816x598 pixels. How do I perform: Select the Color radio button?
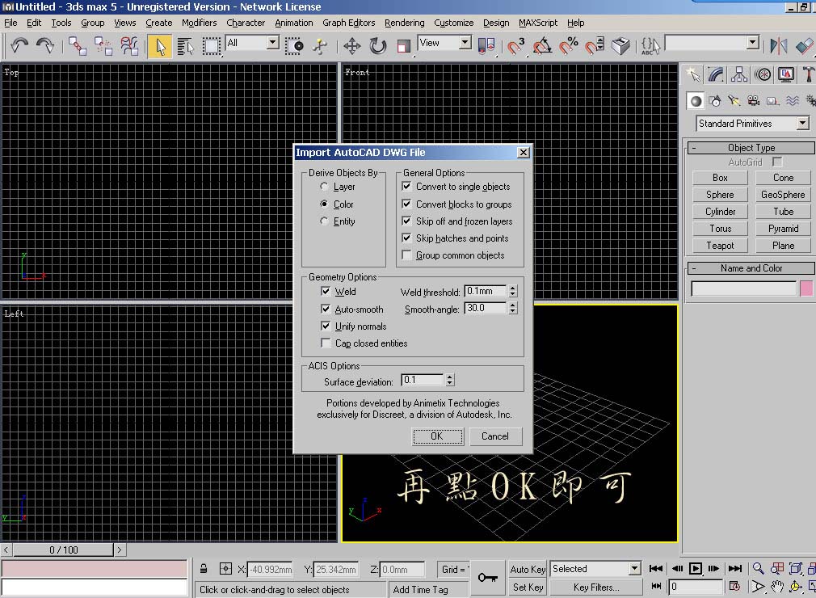point(324,204)
